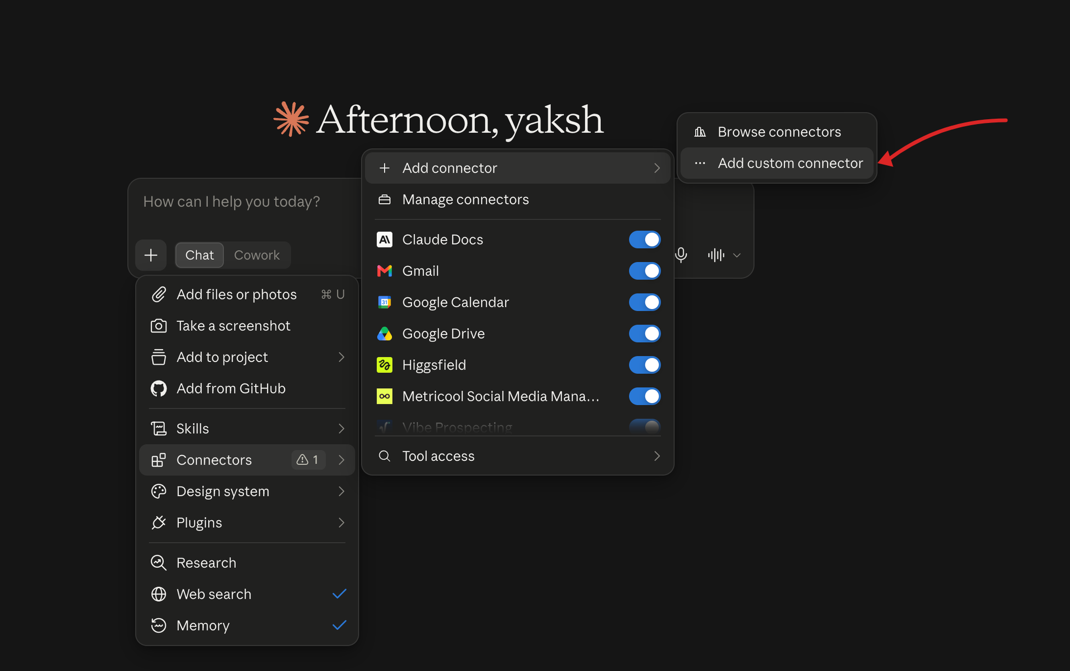Viewport: 1070px width, 671px height.
Task: Click the Vibe Prospecting label
Action: tap(457, 427)
